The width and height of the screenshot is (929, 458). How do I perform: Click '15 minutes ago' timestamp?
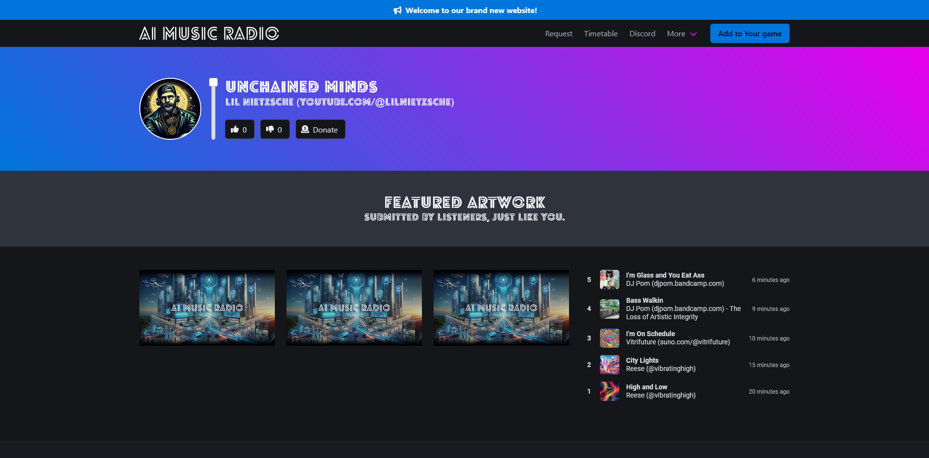pos(769,365)
